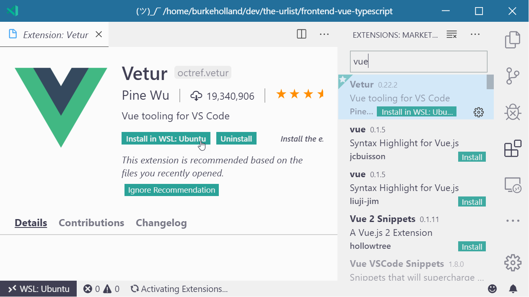The width and height of the screenshot is (529, 297).
Task: Click the VS Code logo in title bar
Action: point(13,11)
